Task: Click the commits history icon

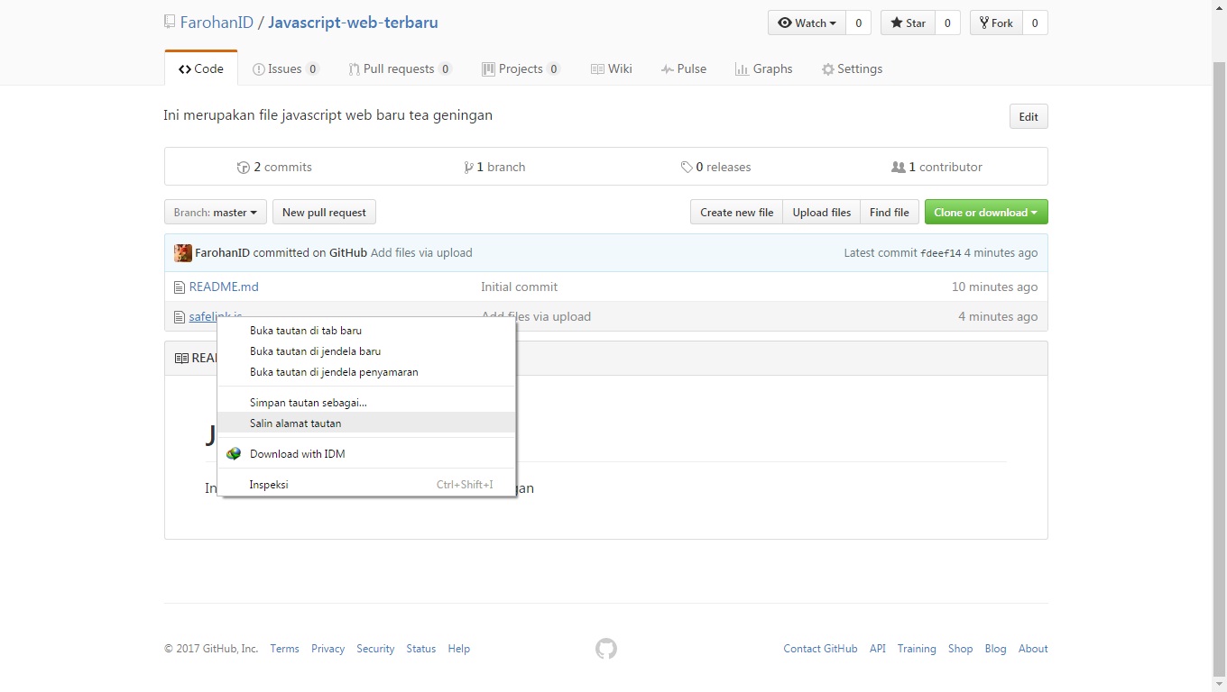Action: click(243, 168)
